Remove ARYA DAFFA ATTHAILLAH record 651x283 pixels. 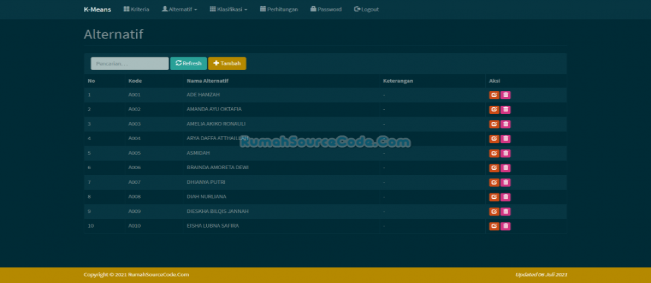coord(505,139)
